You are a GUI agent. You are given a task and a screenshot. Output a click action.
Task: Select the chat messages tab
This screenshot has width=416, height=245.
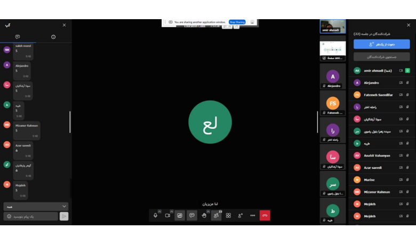tap(18, 37)
